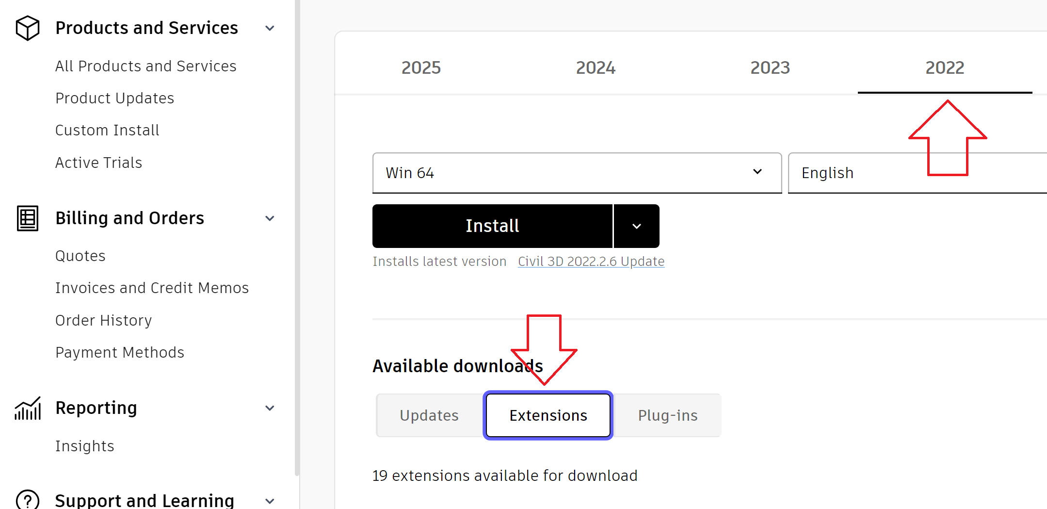
Task: Go to Order History
Action: [x=103, y=320]
